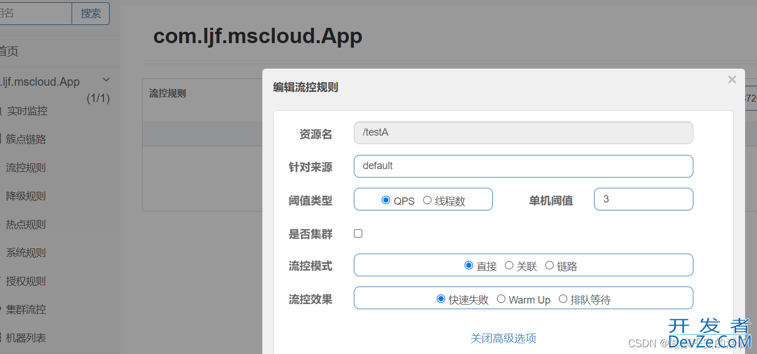Open 集群流控 in the sidebar
757x354 pixels.
click(x=26, y=310)
